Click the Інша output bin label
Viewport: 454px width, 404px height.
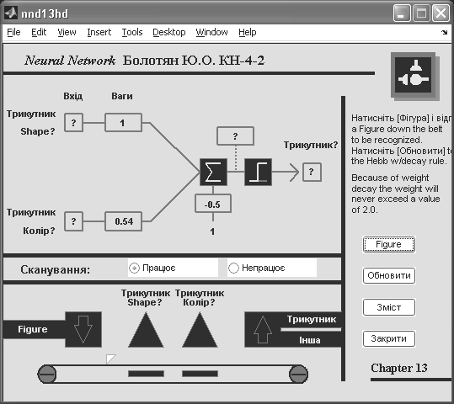pyautogui.click(x=309, y=340)
